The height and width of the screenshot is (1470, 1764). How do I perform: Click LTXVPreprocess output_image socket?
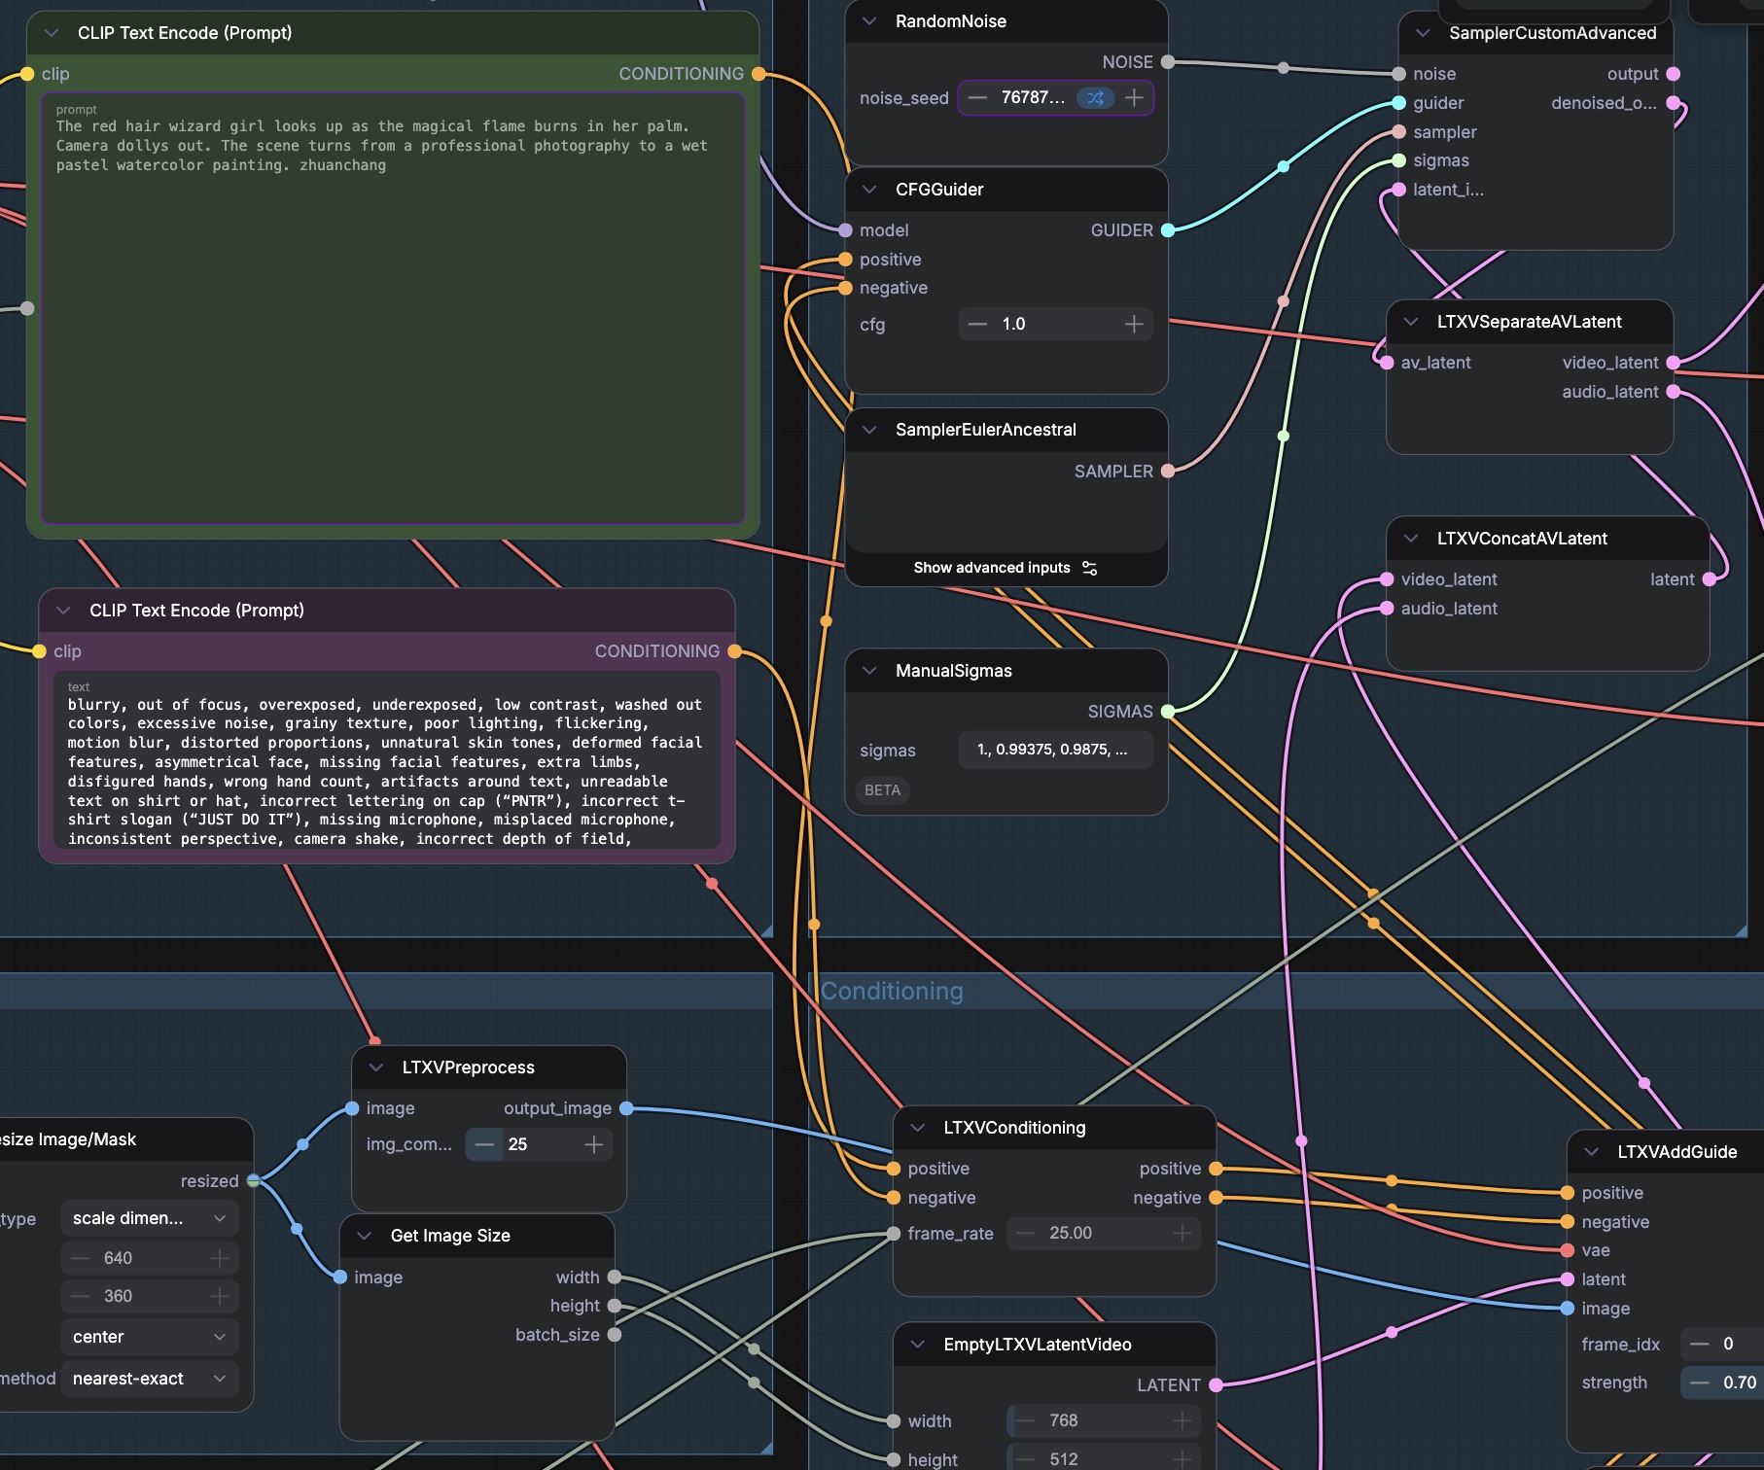pos(626,1108)
